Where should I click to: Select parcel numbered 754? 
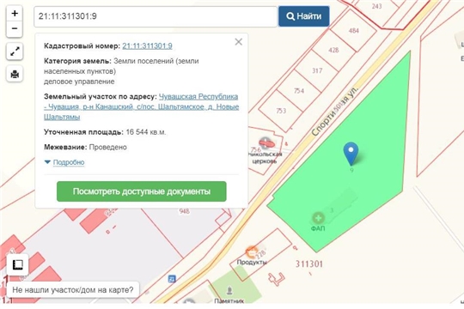(x=298, y=91)
